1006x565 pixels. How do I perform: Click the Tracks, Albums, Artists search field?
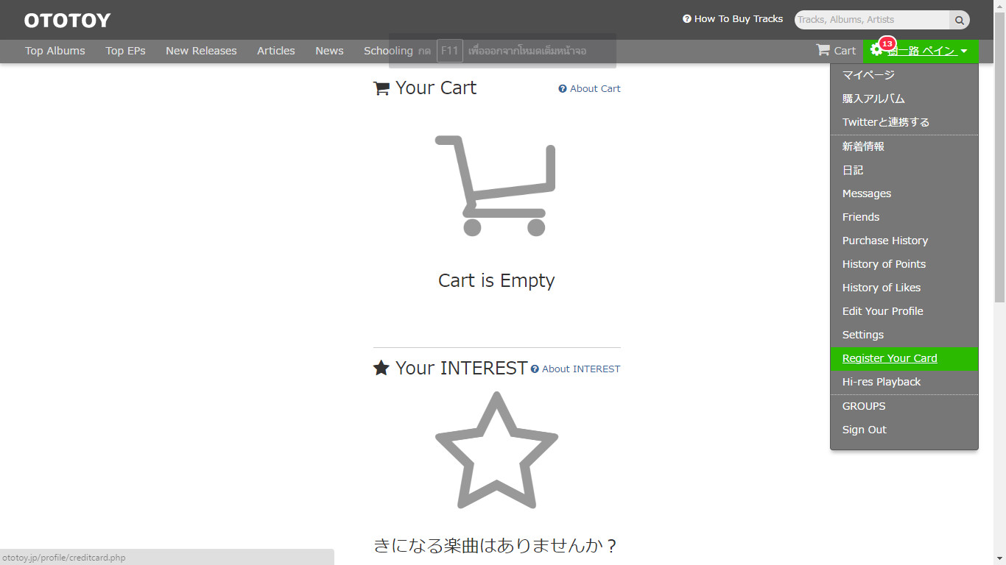tap(871, 20)
